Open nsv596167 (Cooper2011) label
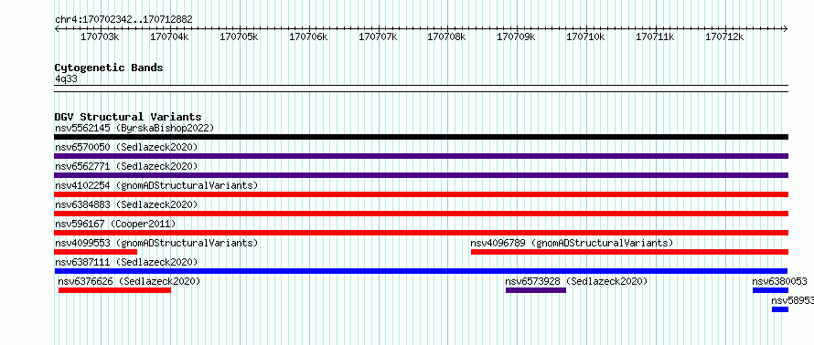Image resolution: width=814 pixels, height=345 pixels. [x=115, y=224]
